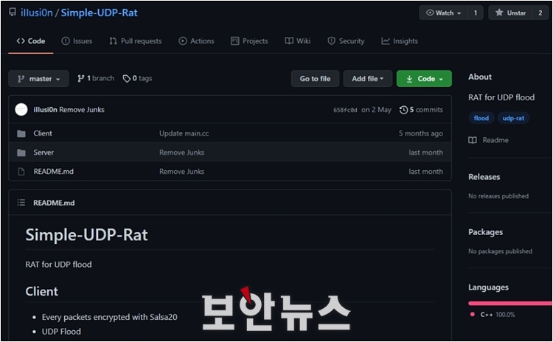Click 'on 2 May' commit date
553x342 pixels.
point(376,110)
